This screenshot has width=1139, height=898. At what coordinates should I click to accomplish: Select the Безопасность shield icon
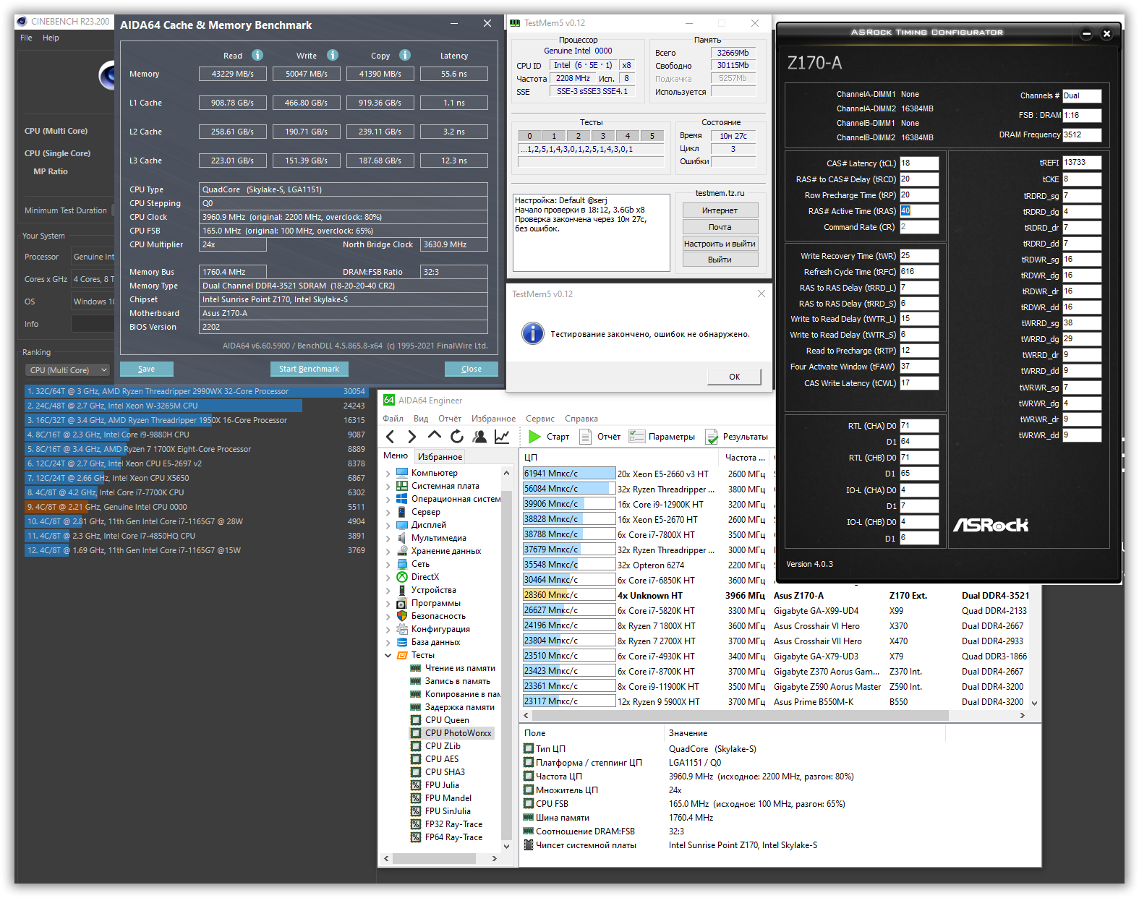[402, 616]
